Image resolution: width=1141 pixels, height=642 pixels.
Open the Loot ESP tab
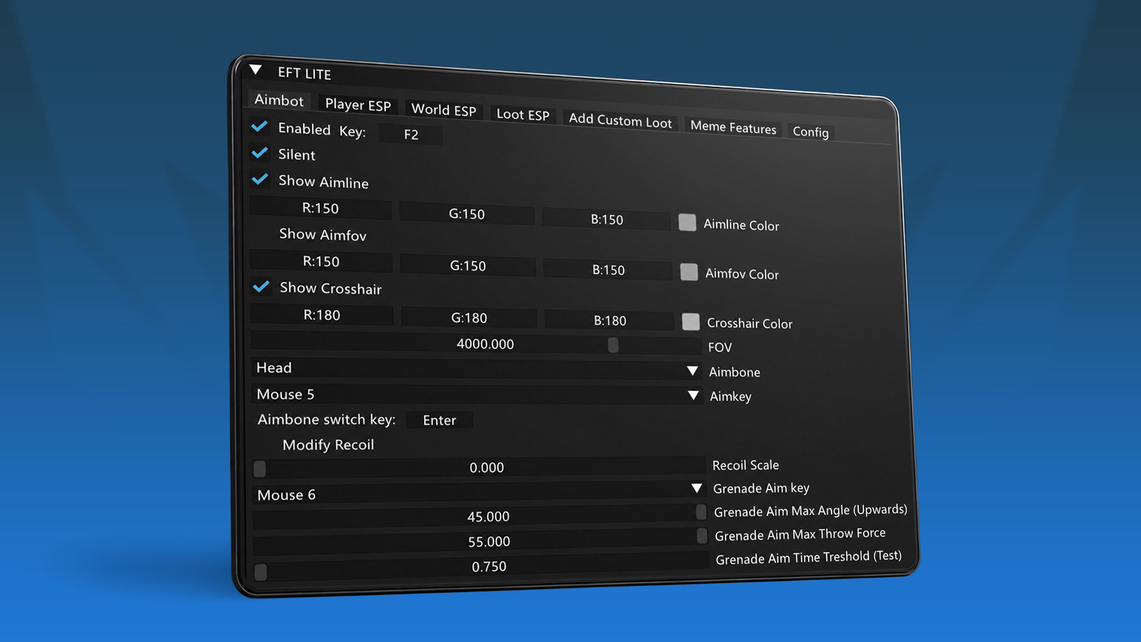[522, 115]
